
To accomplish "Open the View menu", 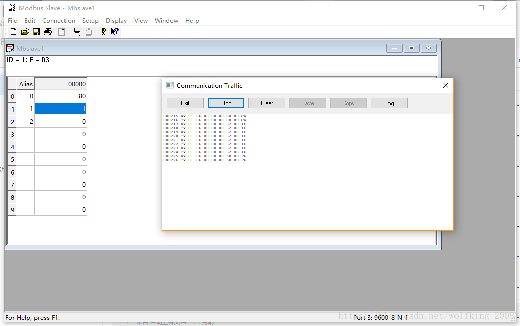I will tap(141, 21).
